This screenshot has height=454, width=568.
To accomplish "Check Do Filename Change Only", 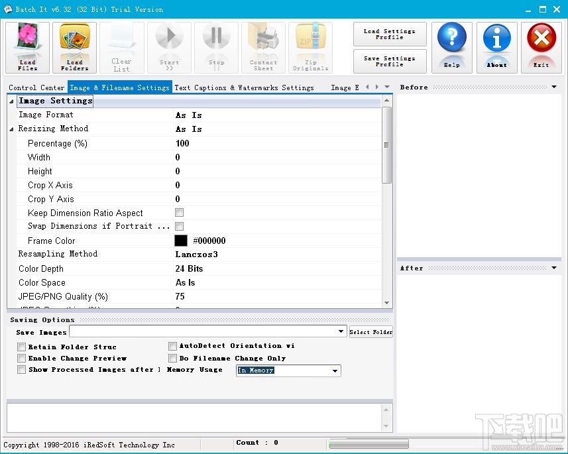I will coord(172,359).
